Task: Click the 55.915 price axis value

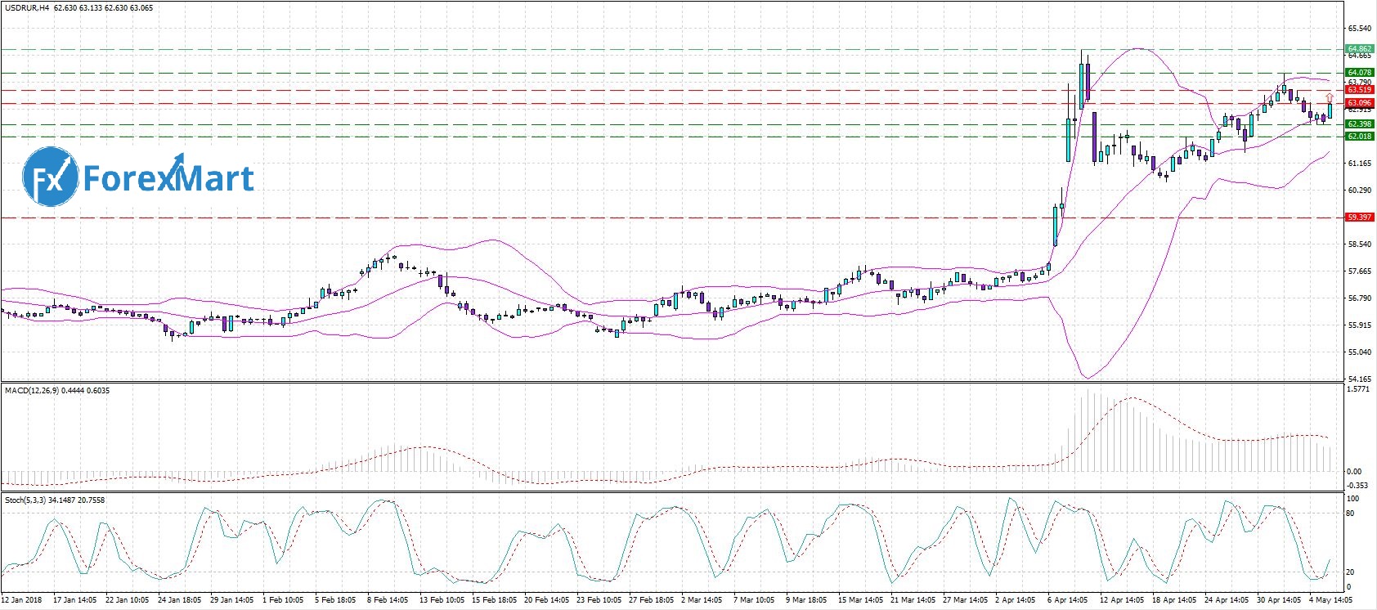Action: (x=1359, y=325)
